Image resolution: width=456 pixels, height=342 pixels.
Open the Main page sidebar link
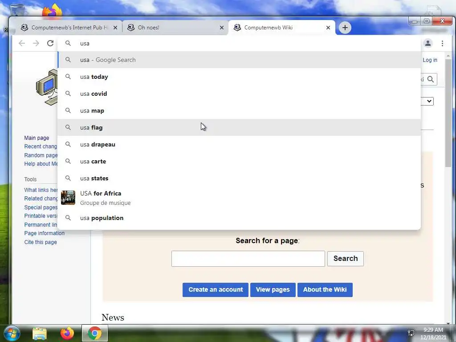click(37, 138)
